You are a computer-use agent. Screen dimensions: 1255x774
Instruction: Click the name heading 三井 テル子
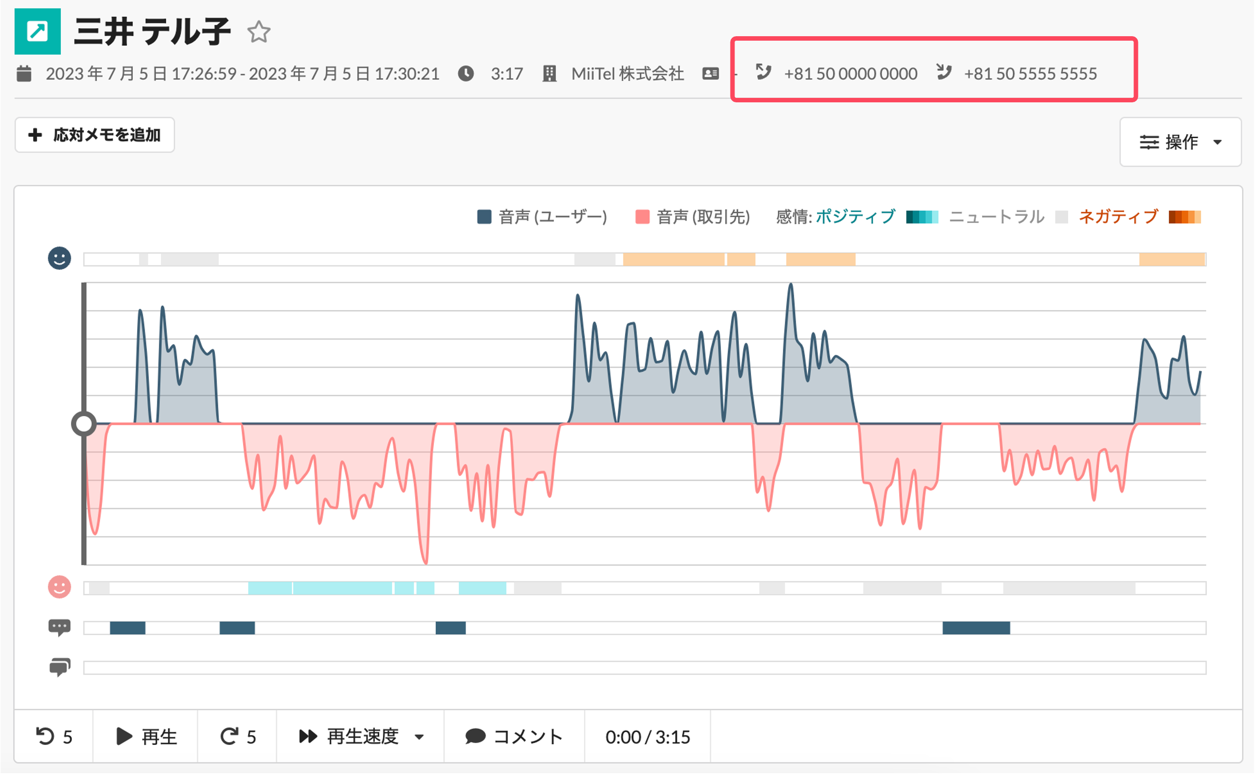coord(152,32)
